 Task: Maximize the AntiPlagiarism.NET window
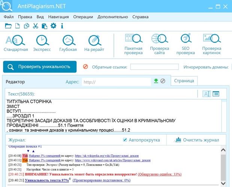218,6
